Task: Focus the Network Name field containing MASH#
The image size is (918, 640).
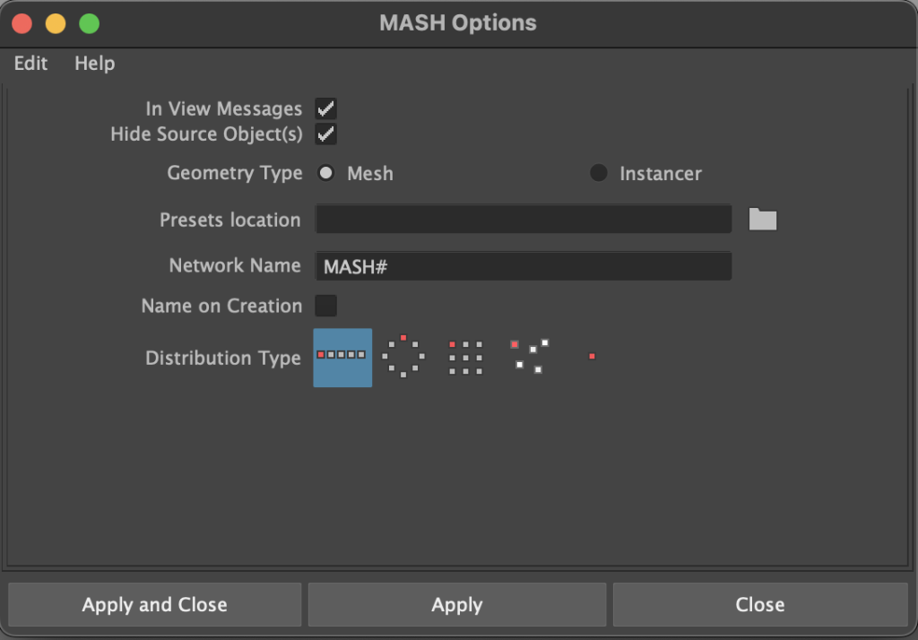Action: [x=524, y=266]
